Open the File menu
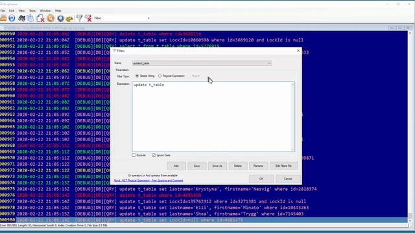This screenshot has width=415, height=233. (x=3, y=10)
